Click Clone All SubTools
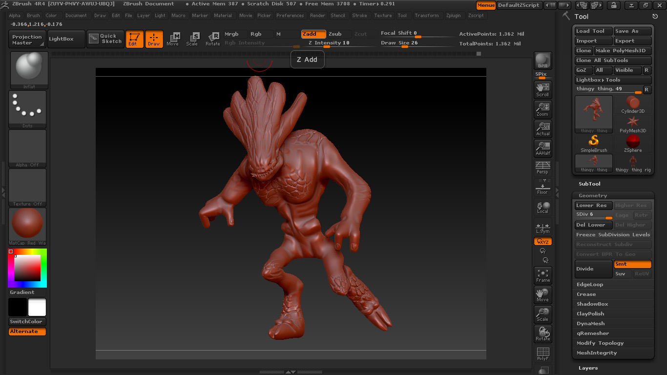The height and width of the screenshot is (375, 667). click(613, 61)
